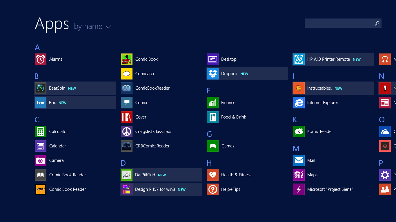This screenshot has width=396, height=222.
Task: Expand the 'by name' sort dropdown
Action: point(88,27)
